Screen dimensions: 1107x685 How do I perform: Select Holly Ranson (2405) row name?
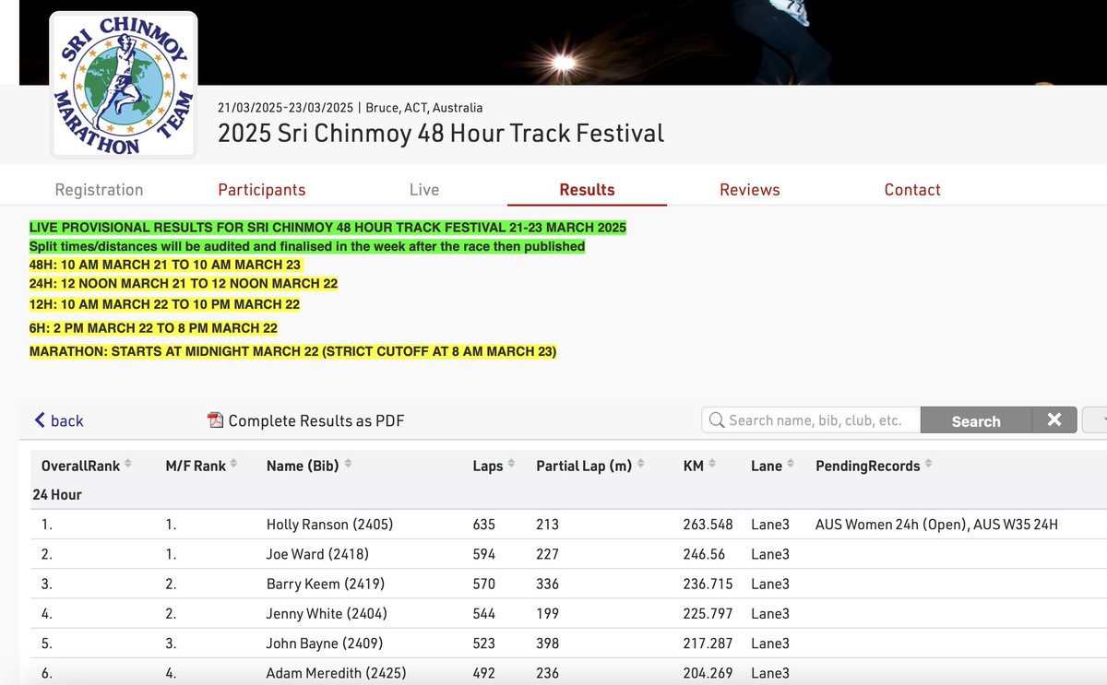point(329,525)
